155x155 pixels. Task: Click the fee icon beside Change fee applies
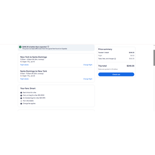21,104
